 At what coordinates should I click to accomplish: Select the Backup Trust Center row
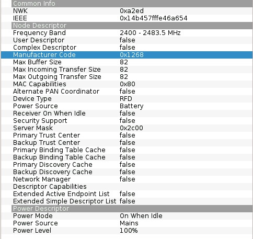pyautogui.click(x=127, y=143)
